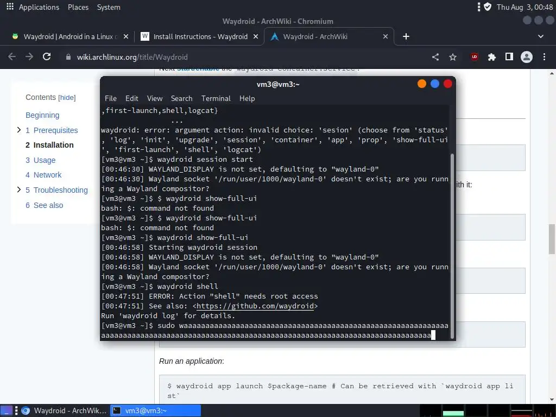556x417 pixels.
Task: Open github.com/waydroid link in terminal
Action: click(x=255, y=306)
